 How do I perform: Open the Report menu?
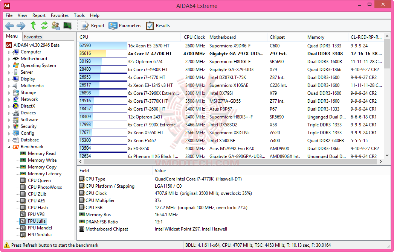coord(39,15)
